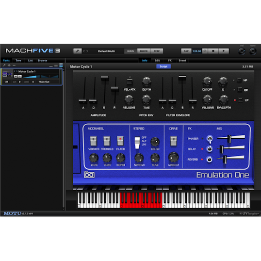
Task: Click the PERF view button
Action: pyautogui.click(x=157, y=51)
